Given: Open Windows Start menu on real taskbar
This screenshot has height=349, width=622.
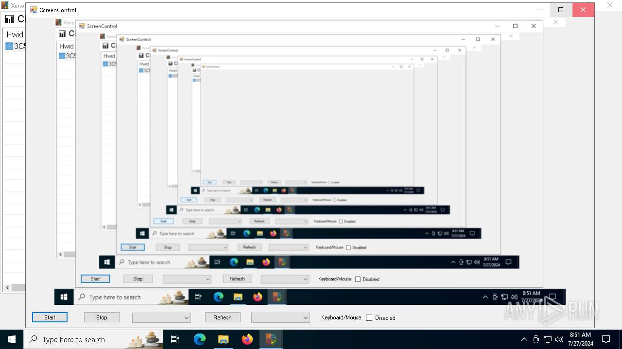Looking at the screenshot, I should point(12,339).
